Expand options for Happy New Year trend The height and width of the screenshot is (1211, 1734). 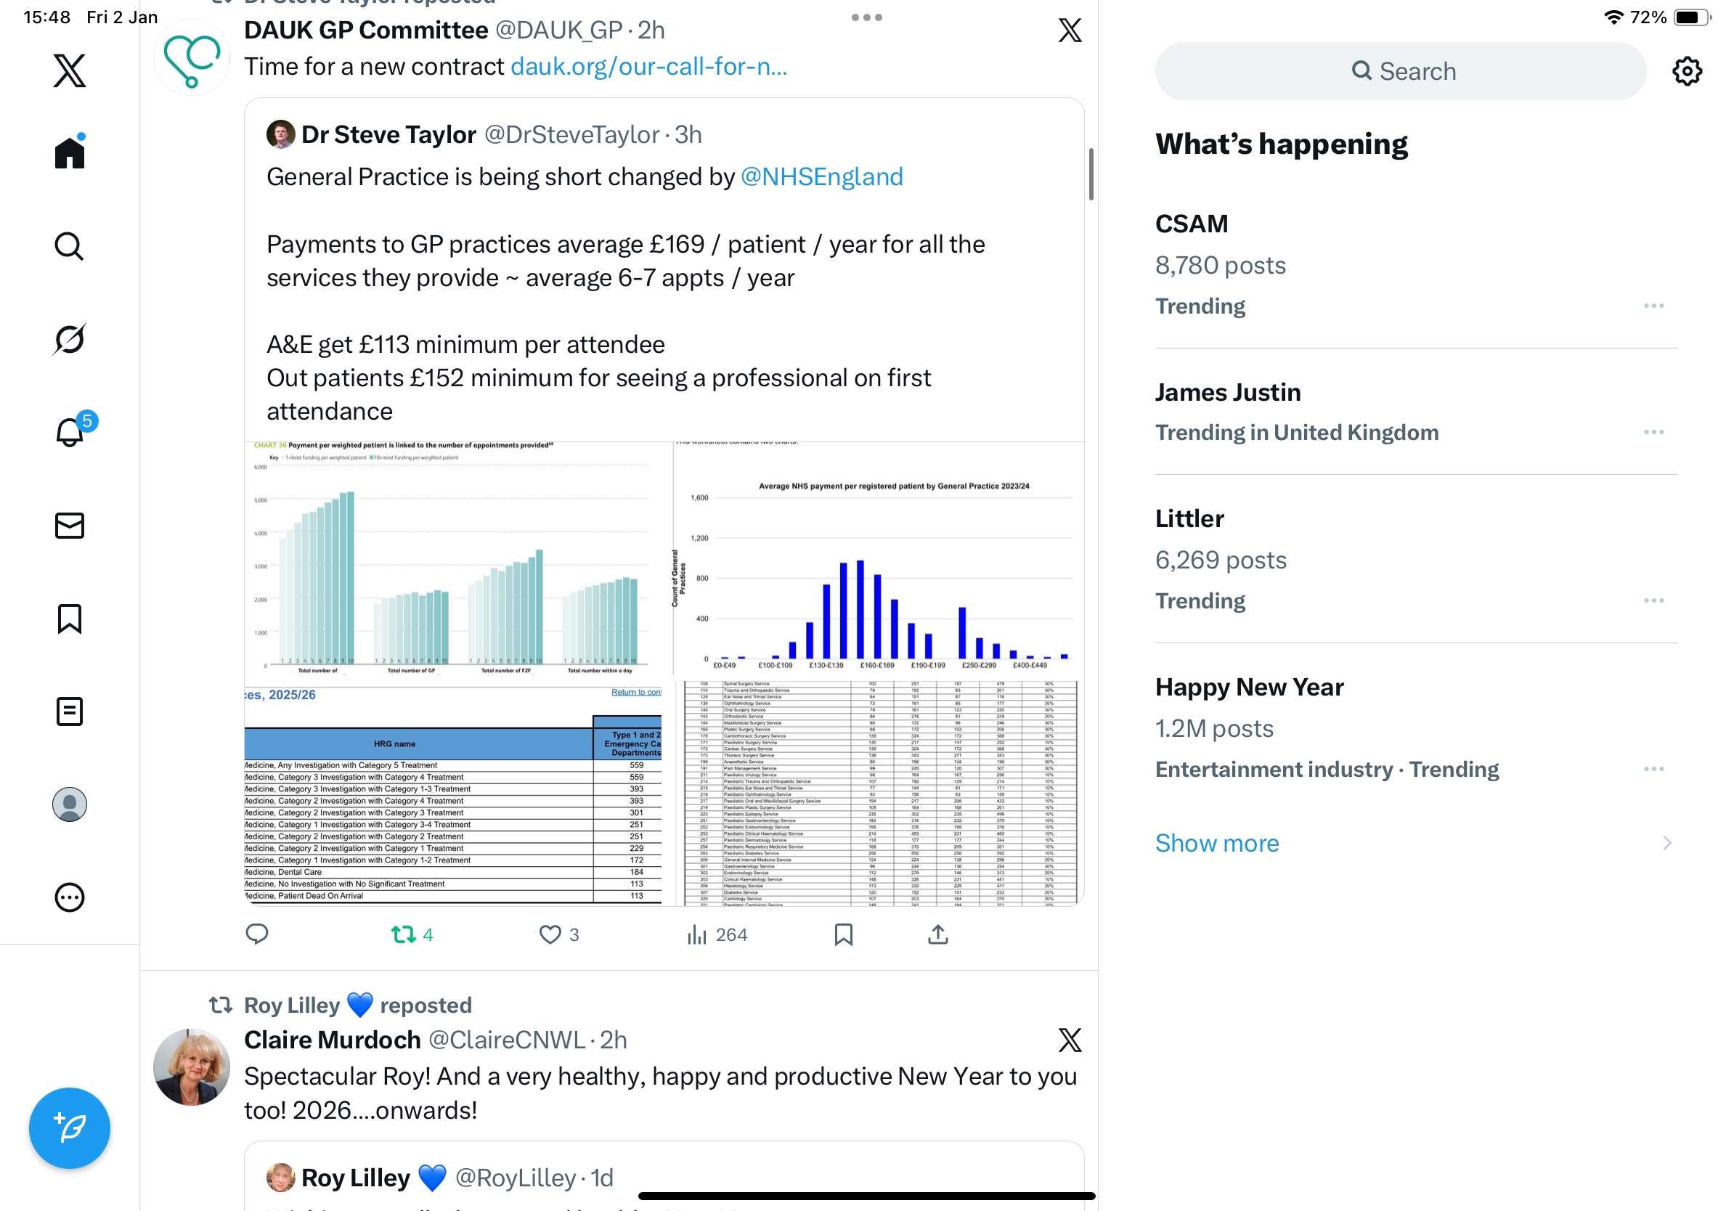pyautogui.click(x=1653, y=769)
